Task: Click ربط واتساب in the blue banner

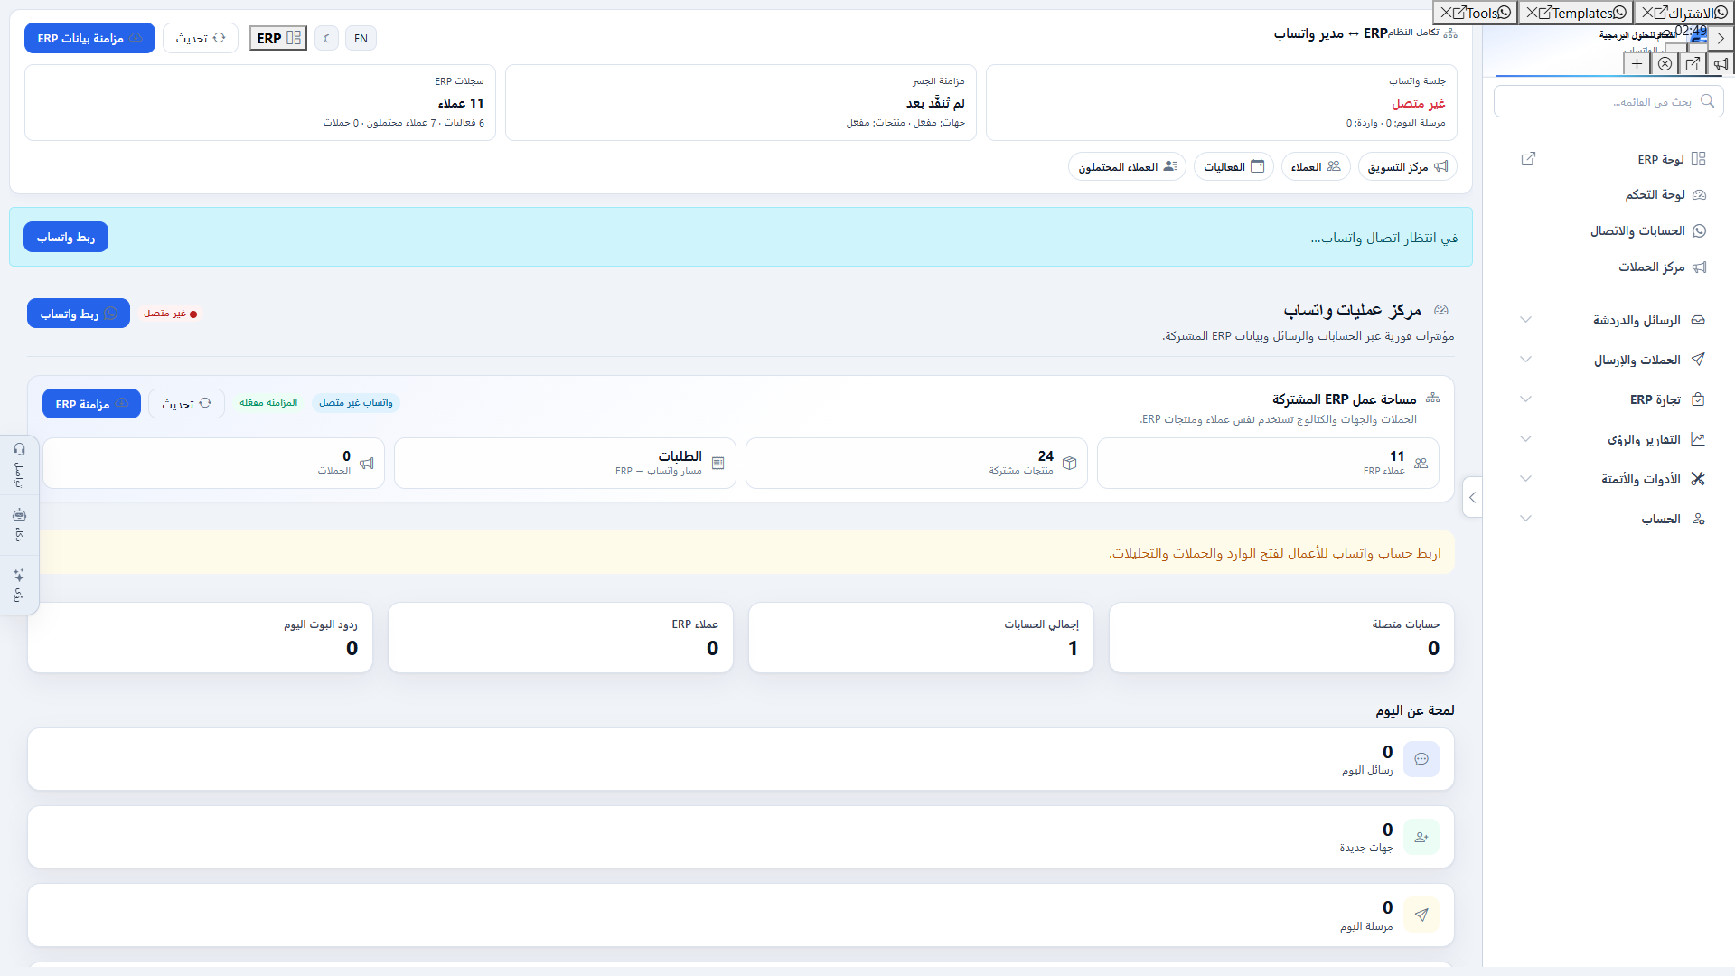Action: [66, 237]
